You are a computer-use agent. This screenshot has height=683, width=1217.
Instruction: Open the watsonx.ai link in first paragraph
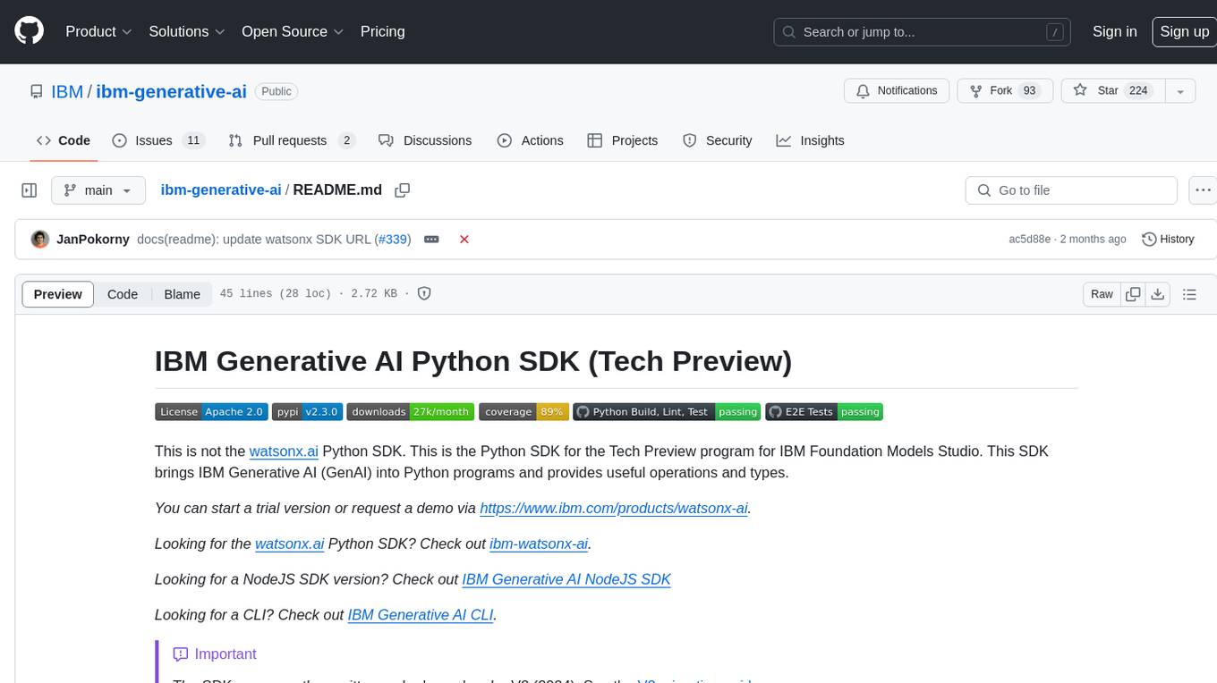click(x=284, y=451)
